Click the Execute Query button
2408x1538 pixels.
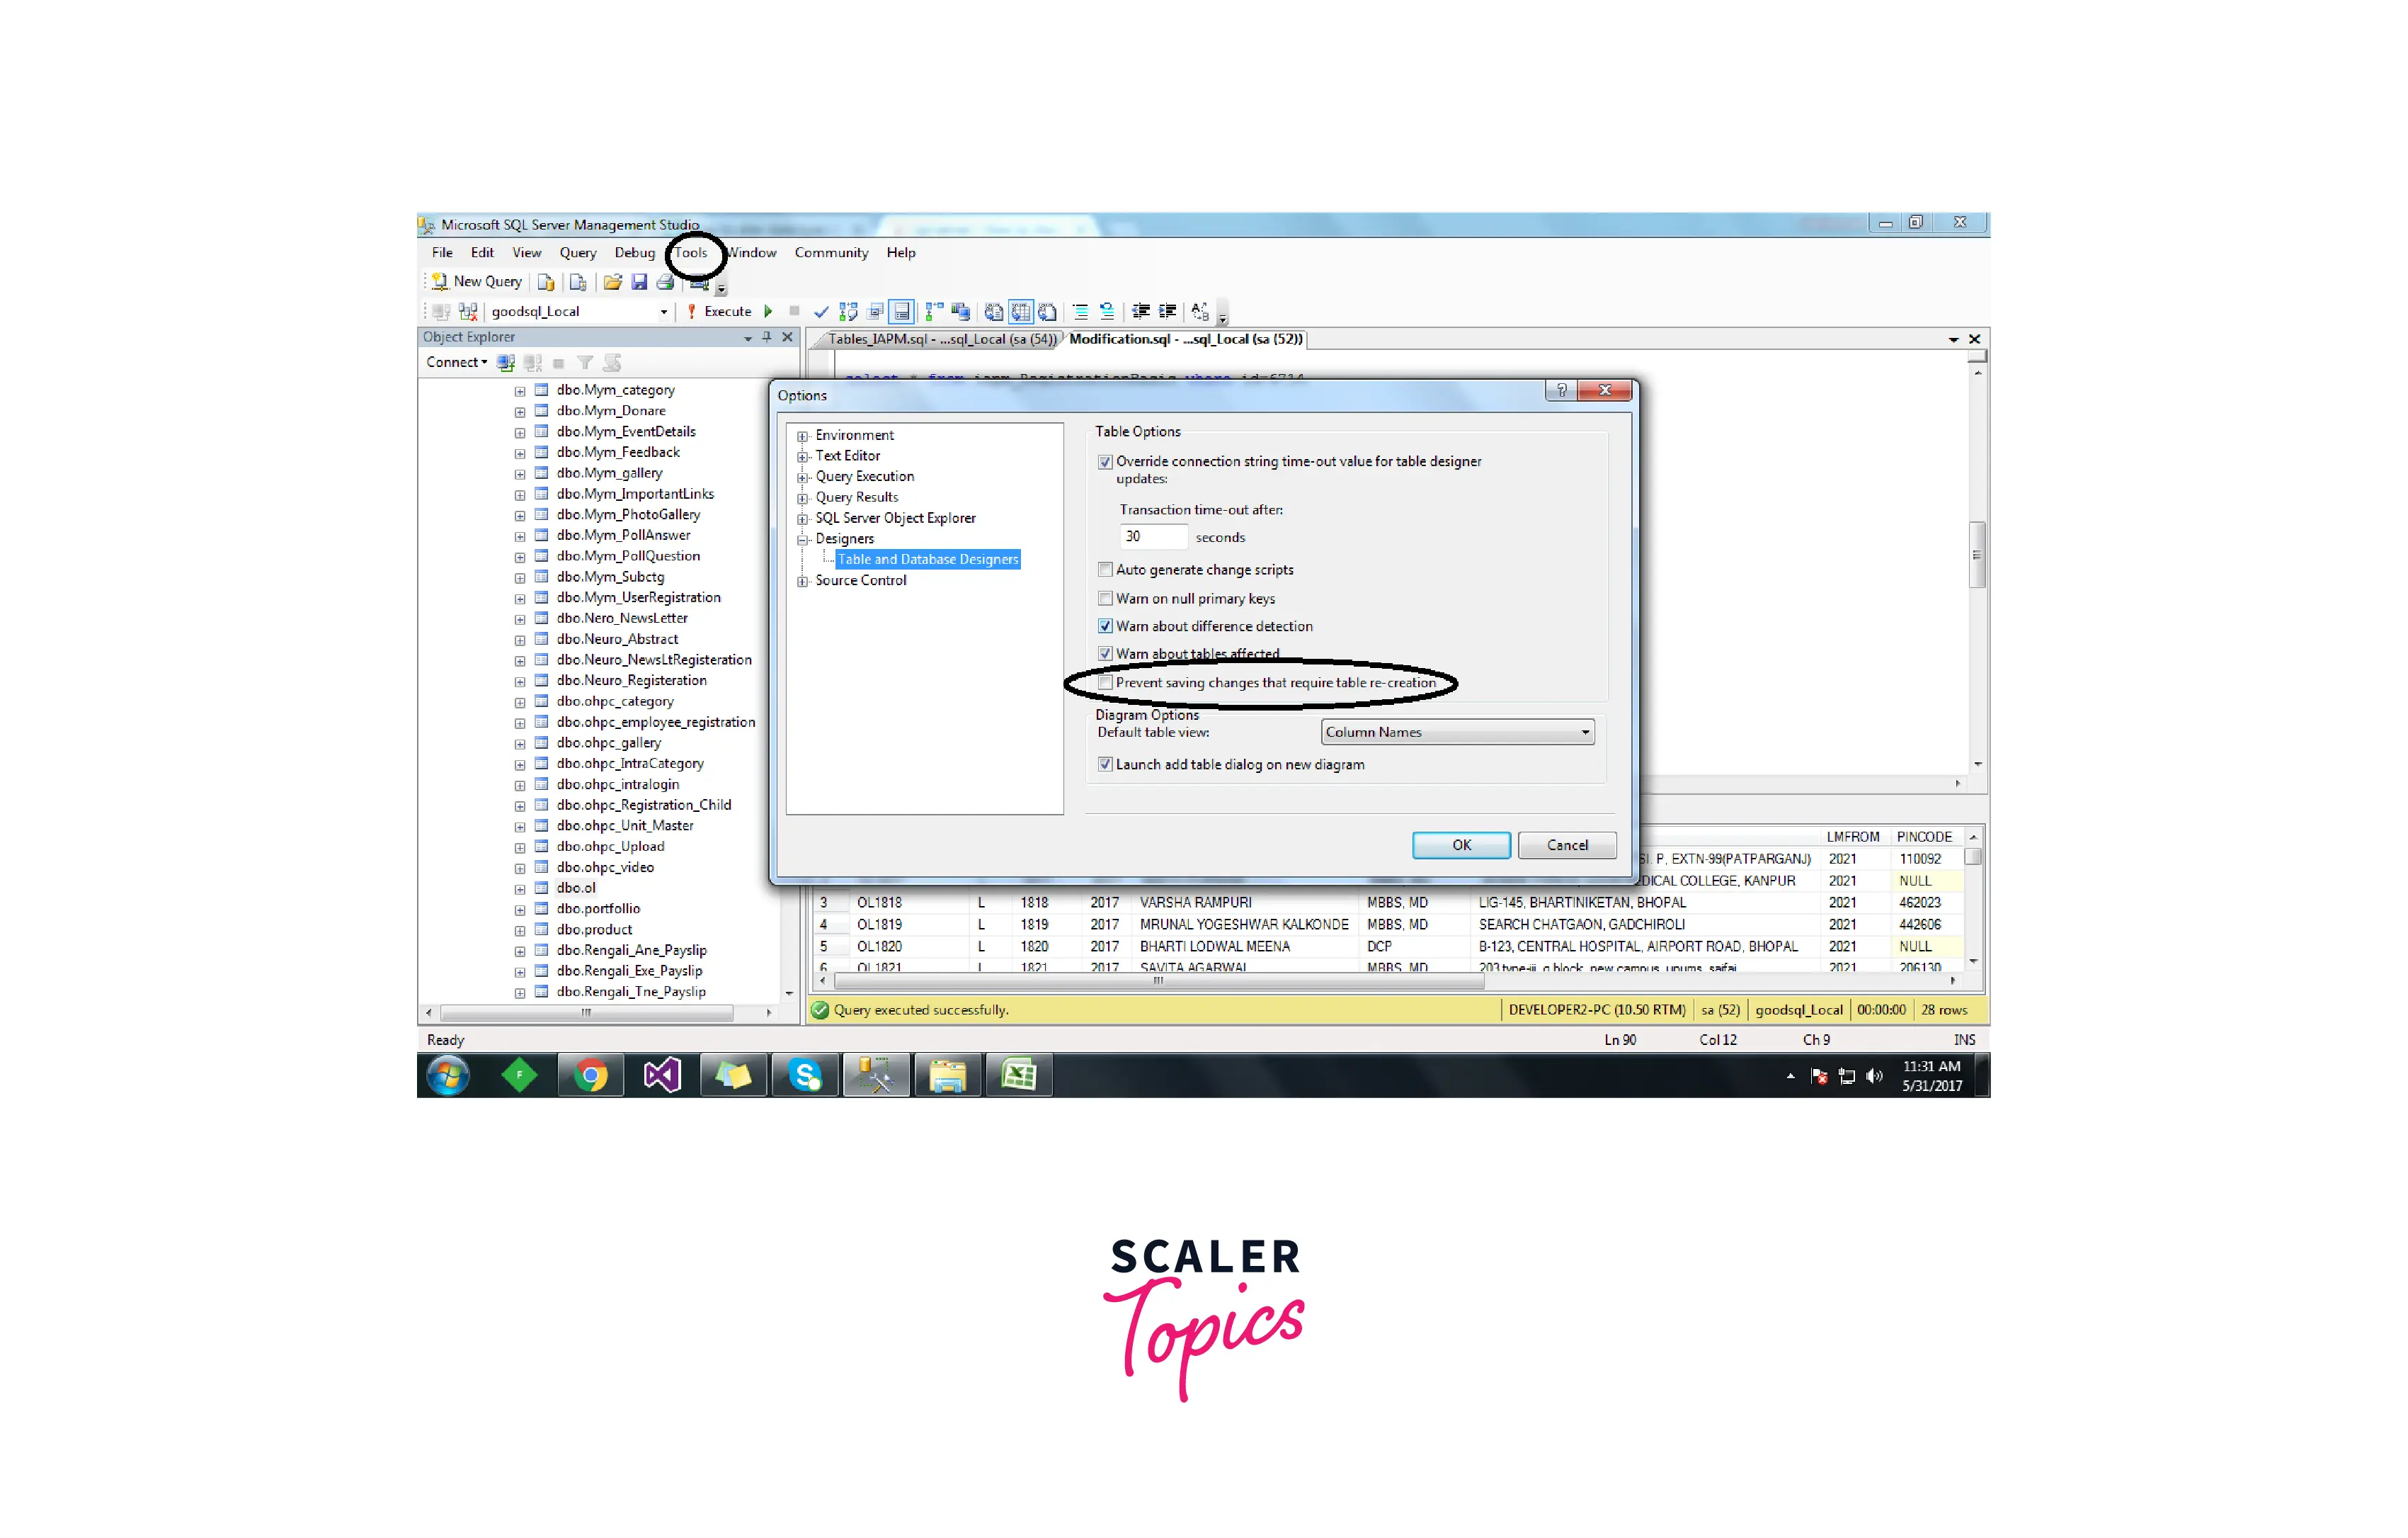coord(770,311)
